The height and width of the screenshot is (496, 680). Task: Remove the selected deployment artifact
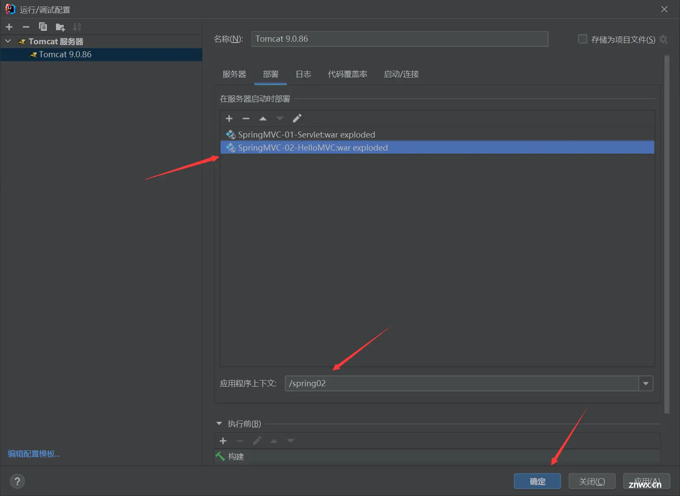[x=246, y=118]
